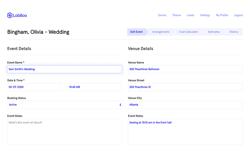
Task: Open the Estimates tab
Action: pos(214,32)
